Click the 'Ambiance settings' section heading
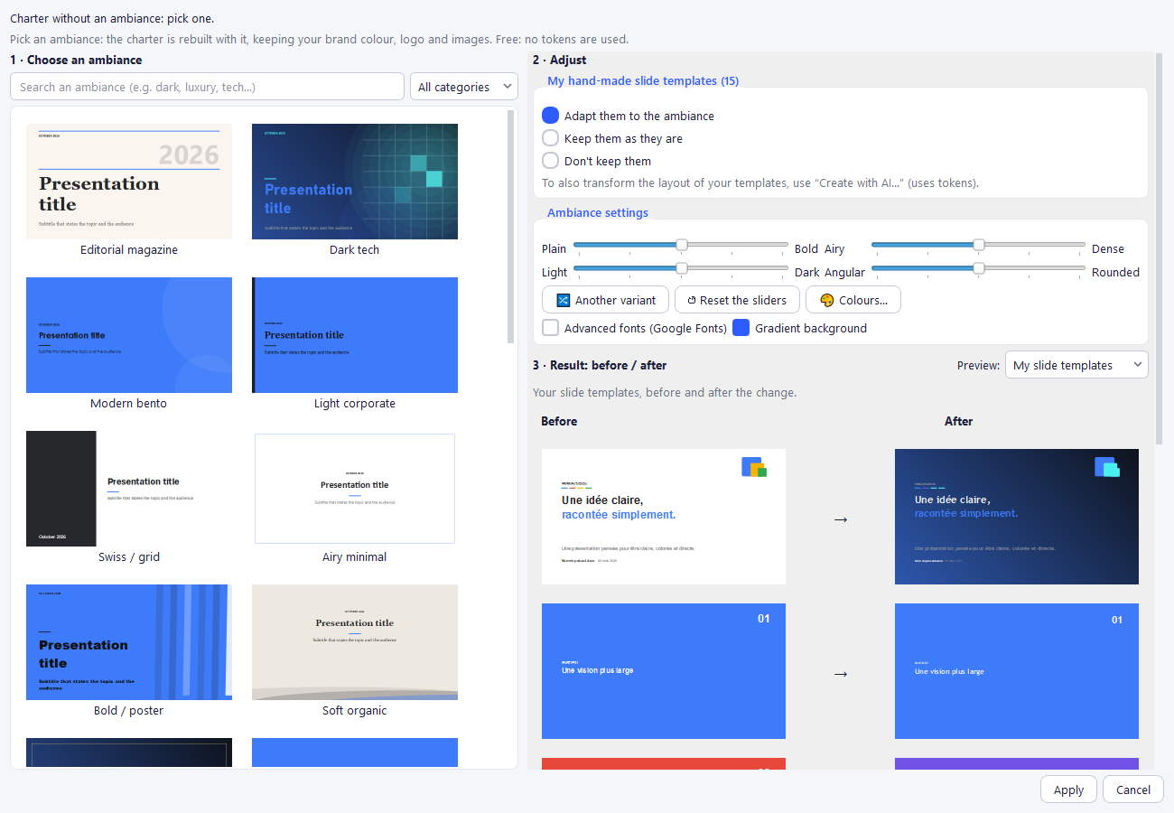 click(x=598, y=212)
